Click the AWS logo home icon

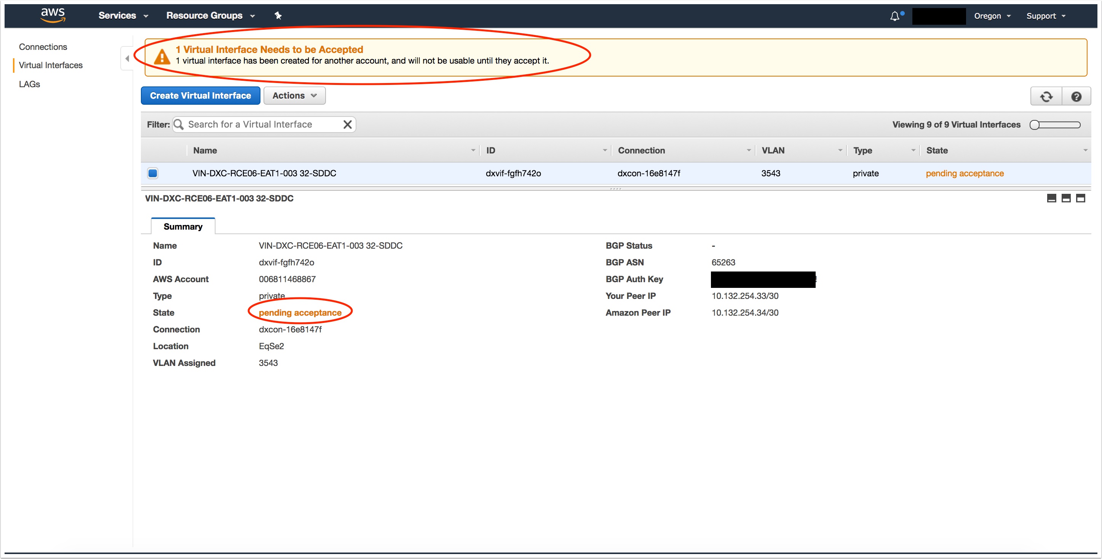[53, 15]
